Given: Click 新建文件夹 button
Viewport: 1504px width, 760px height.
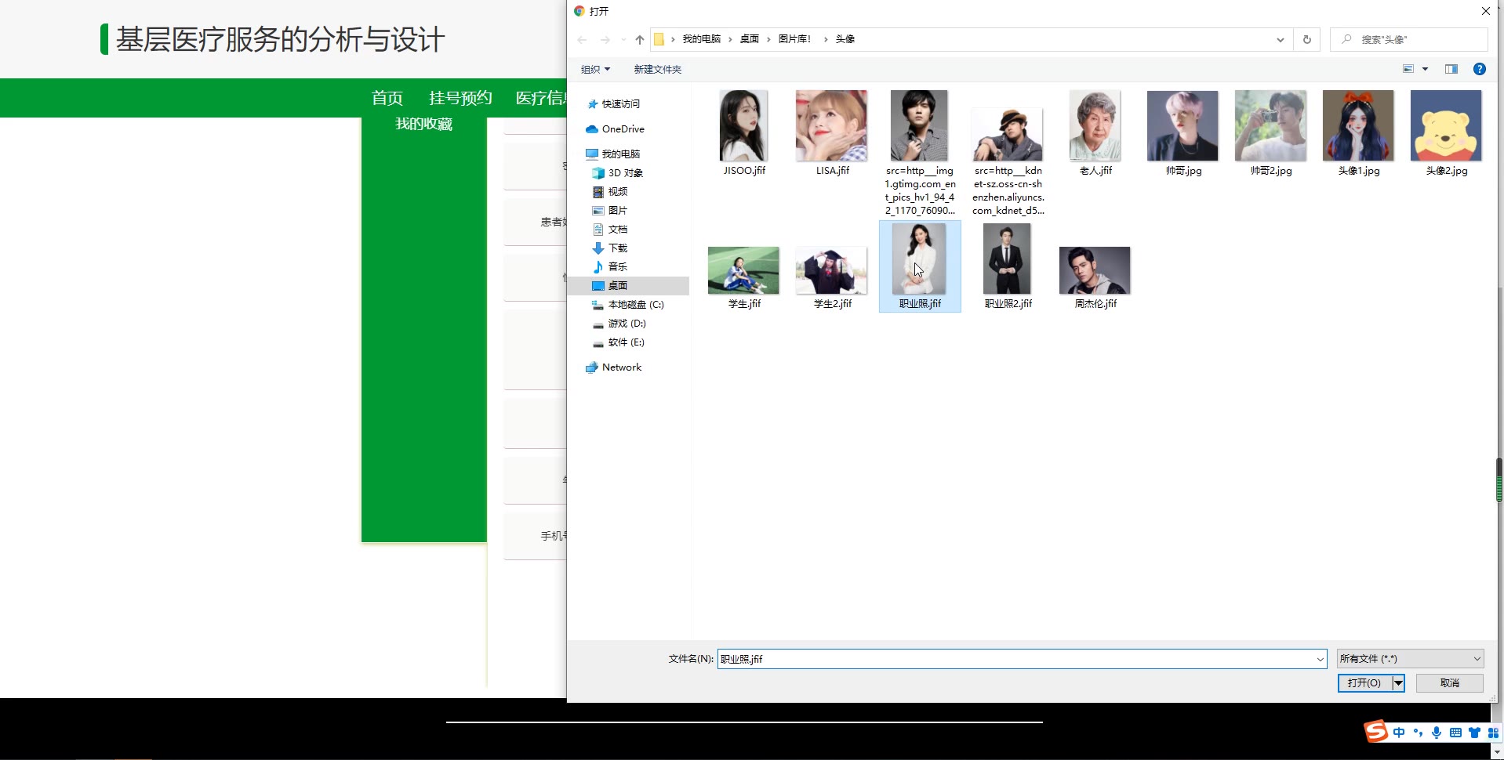Looking at the screenshot, I should [657, 69].
